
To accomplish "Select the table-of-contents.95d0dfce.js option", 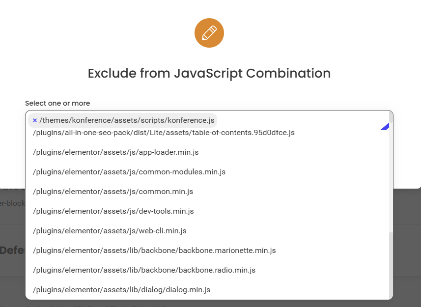I will [164, 133].
